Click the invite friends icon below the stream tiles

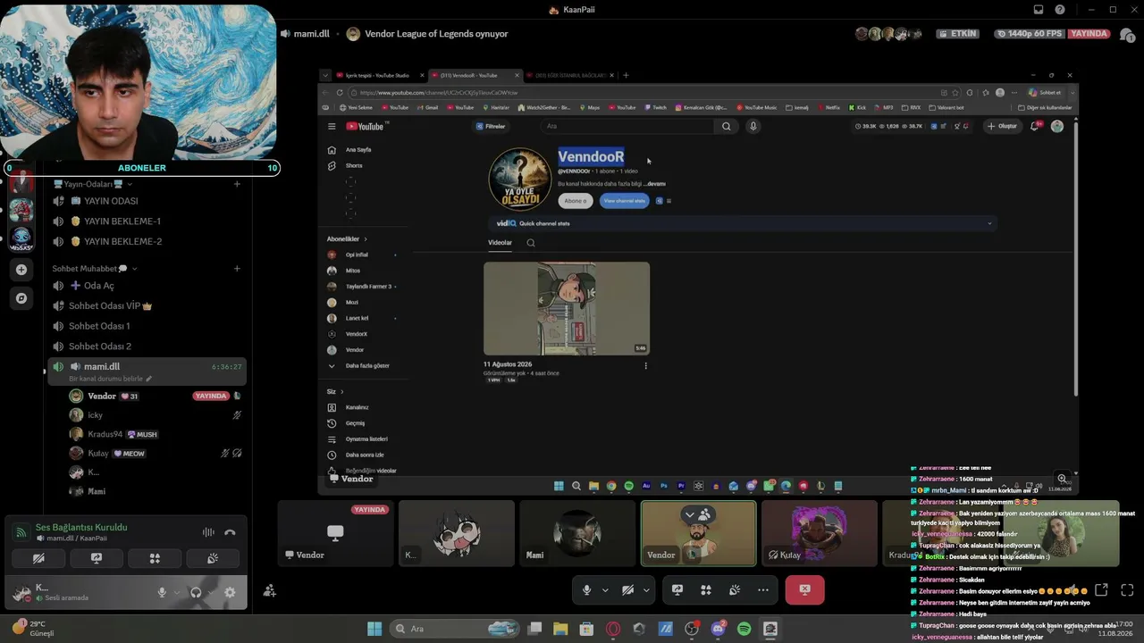coord(269,590)
